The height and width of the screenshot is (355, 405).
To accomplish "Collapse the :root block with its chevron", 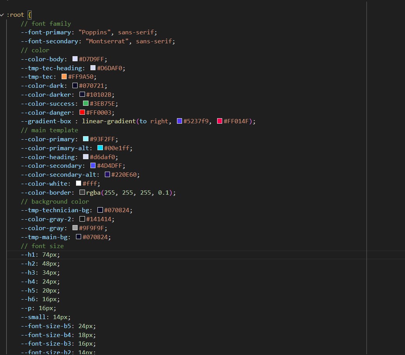I will coord(3,14).
